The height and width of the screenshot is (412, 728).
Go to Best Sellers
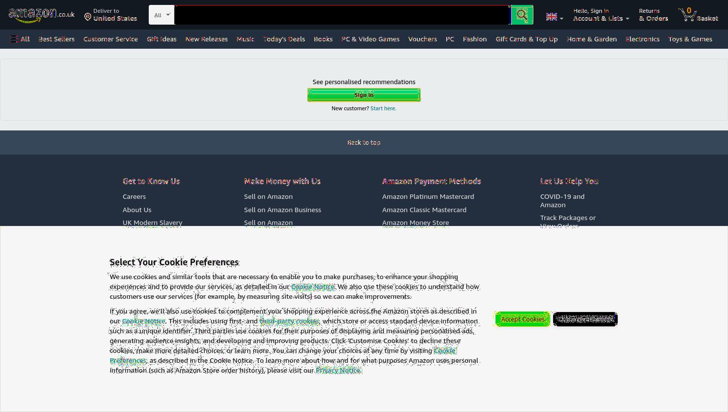[57, 39]
